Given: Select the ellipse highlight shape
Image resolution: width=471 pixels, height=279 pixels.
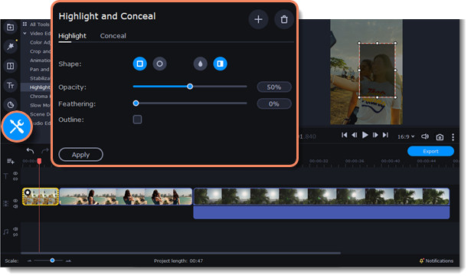Looking at the screenshot, I should [159, 64].
